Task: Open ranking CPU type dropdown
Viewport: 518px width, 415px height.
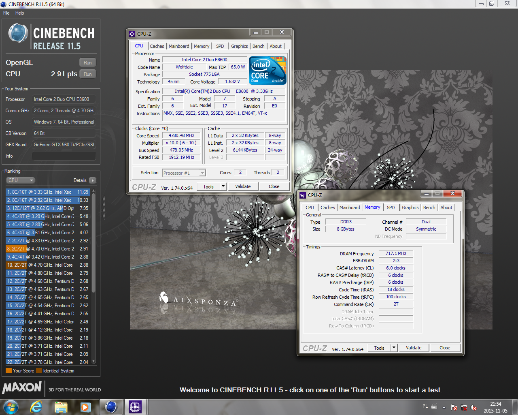Action: click(x=20, y=180)
